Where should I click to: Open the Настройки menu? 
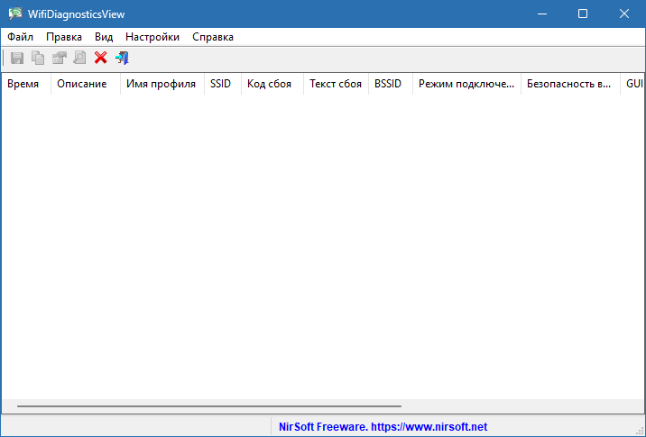pyautogui.click(x=152, y=37)
